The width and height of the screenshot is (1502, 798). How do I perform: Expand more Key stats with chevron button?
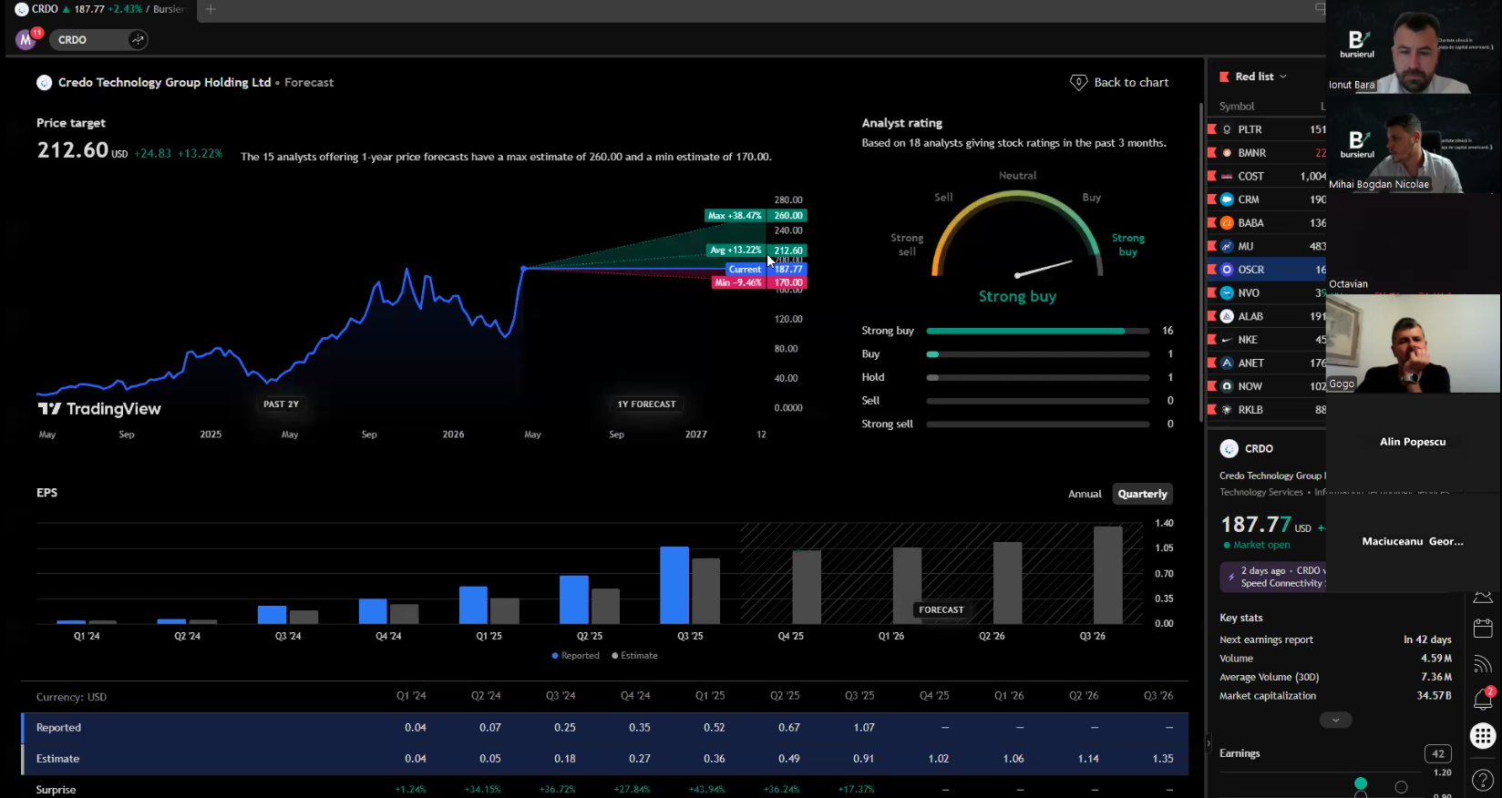click(1335, 720)
